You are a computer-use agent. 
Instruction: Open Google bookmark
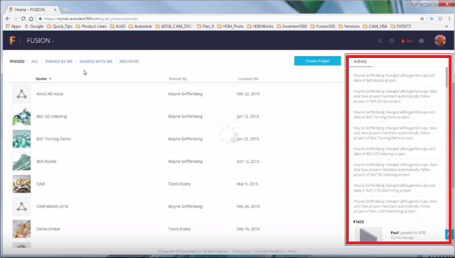tap(34, 26)
